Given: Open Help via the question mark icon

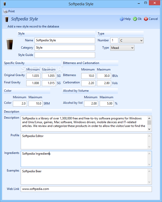Looking at the screenshot, I should [x=121, y=19].
